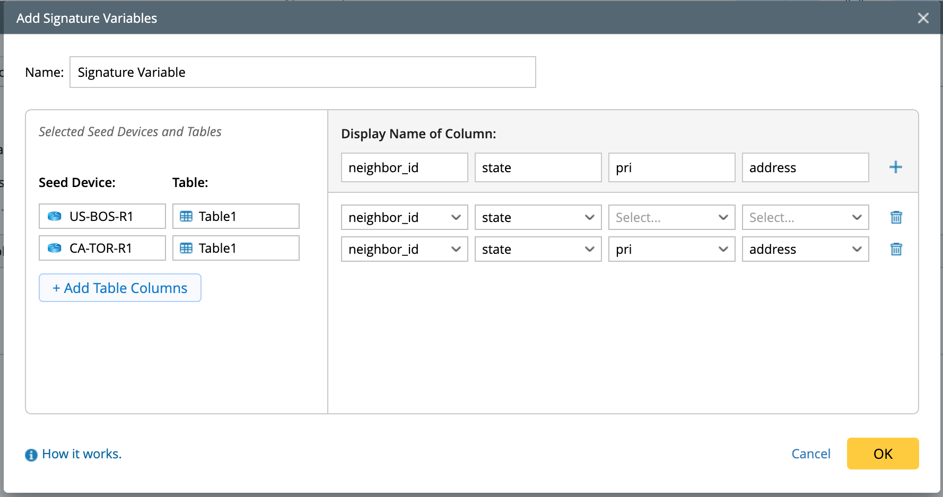Expand second row state dropdown
This screenshot has height=497, width=943.
tap(538, 249)
